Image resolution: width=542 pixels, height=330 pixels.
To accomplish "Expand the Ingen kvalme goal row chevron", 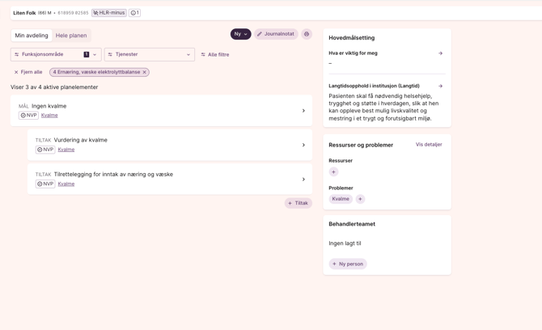I will 303,111.
